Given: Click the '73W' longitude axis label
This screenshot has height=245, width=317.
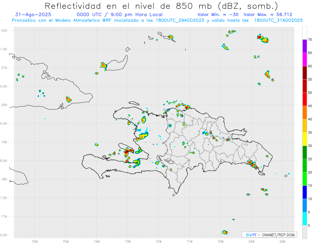Looking at the screenshot, I should tap(128, 241).
